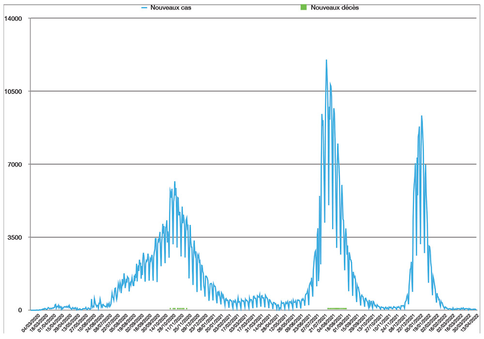Click the 7000 y-axis label
Screen dimensions: 484x339
[15, 164]
